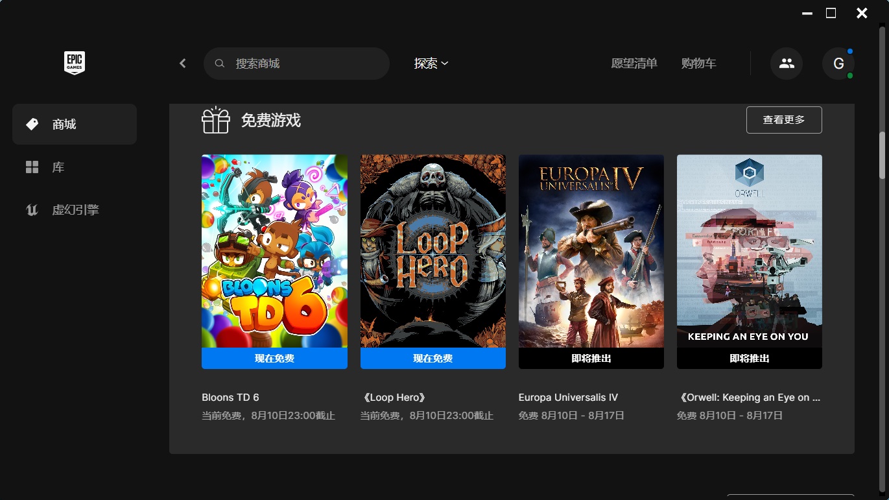Open the Bloons TD 6 title link
This screenshot has width=889, height=500.
[230, 398]
